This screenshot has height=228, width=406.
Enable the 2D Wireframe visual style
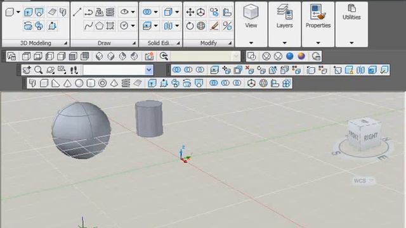[x=251, y=56]
